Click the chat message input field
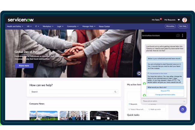195x130 pixels. point(162,101)
